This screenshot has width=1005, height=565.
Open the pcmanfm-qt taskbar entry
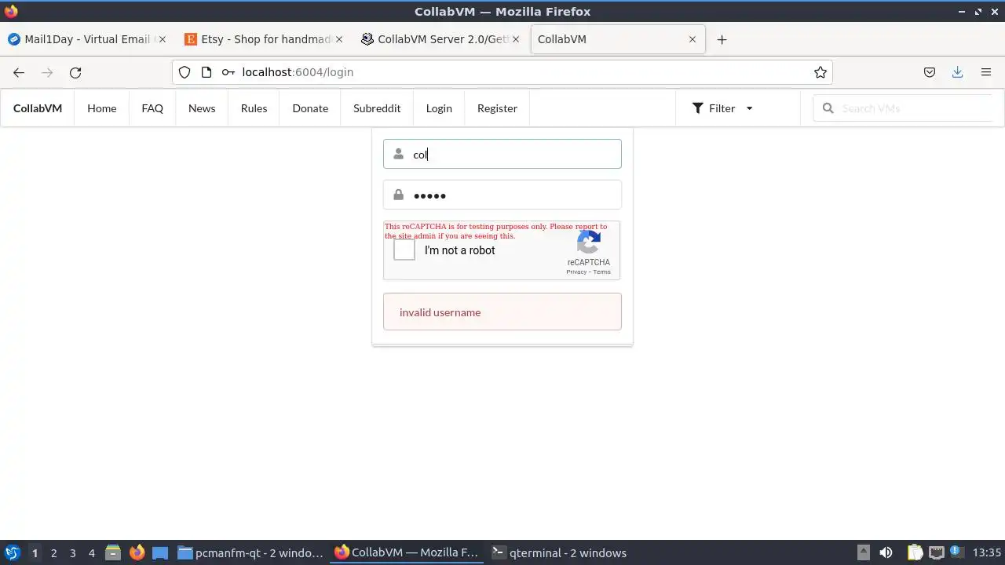(251, 552)
